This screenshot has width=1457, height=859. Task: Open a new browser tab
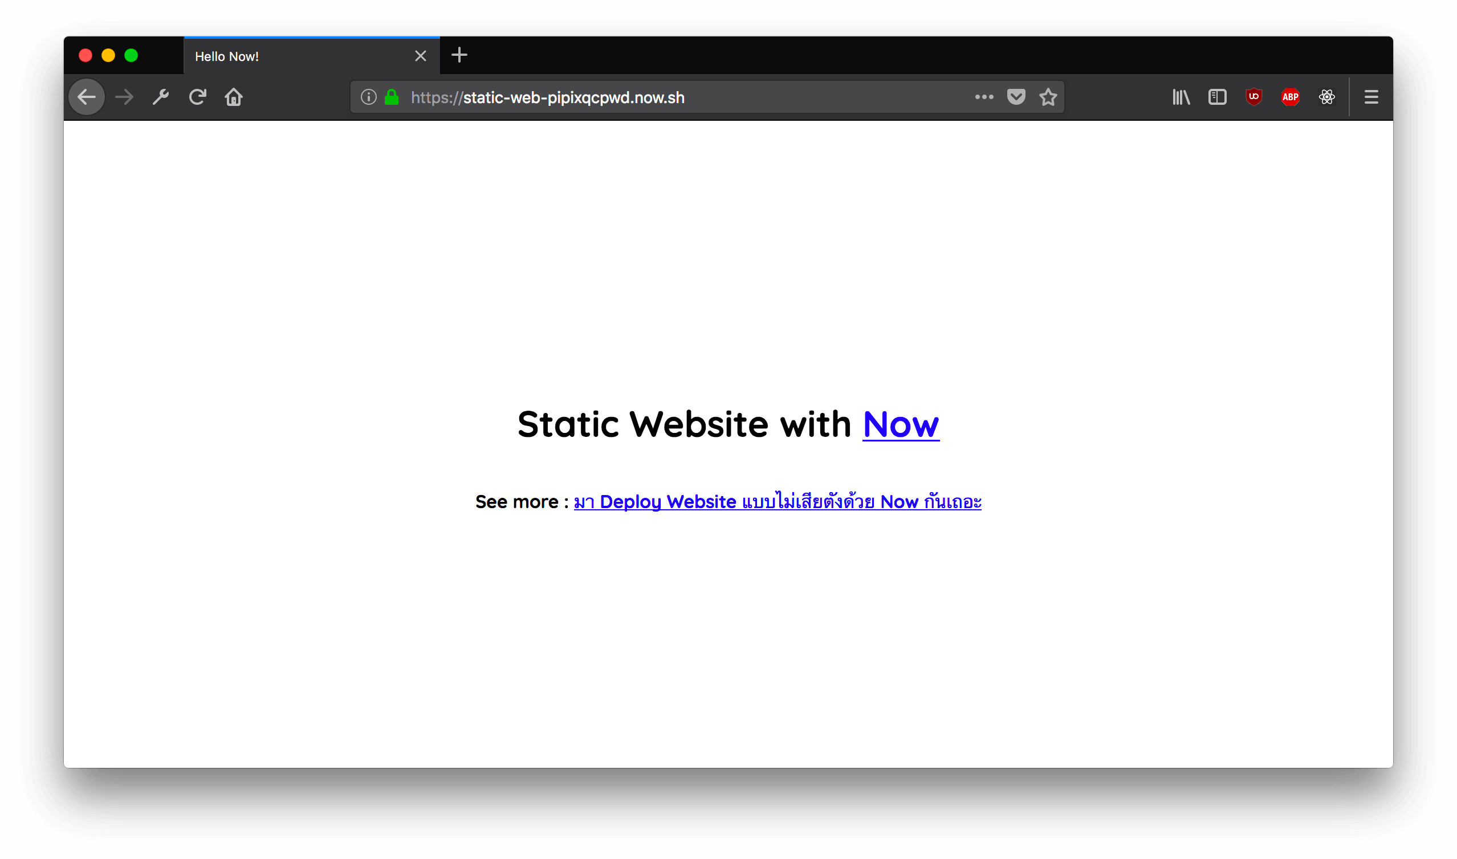pos(459,55)
